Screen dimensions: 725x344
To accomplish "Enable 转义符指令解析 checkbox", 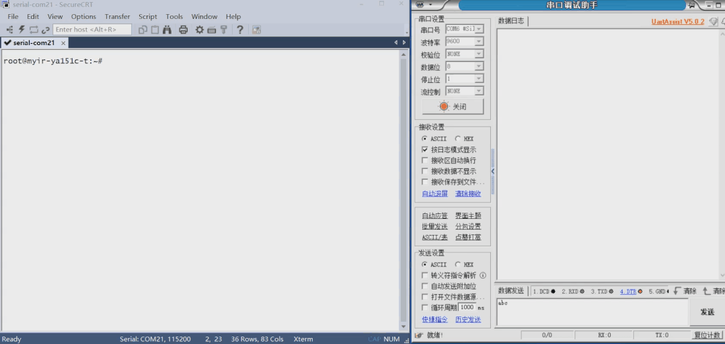I will point(425,275).
